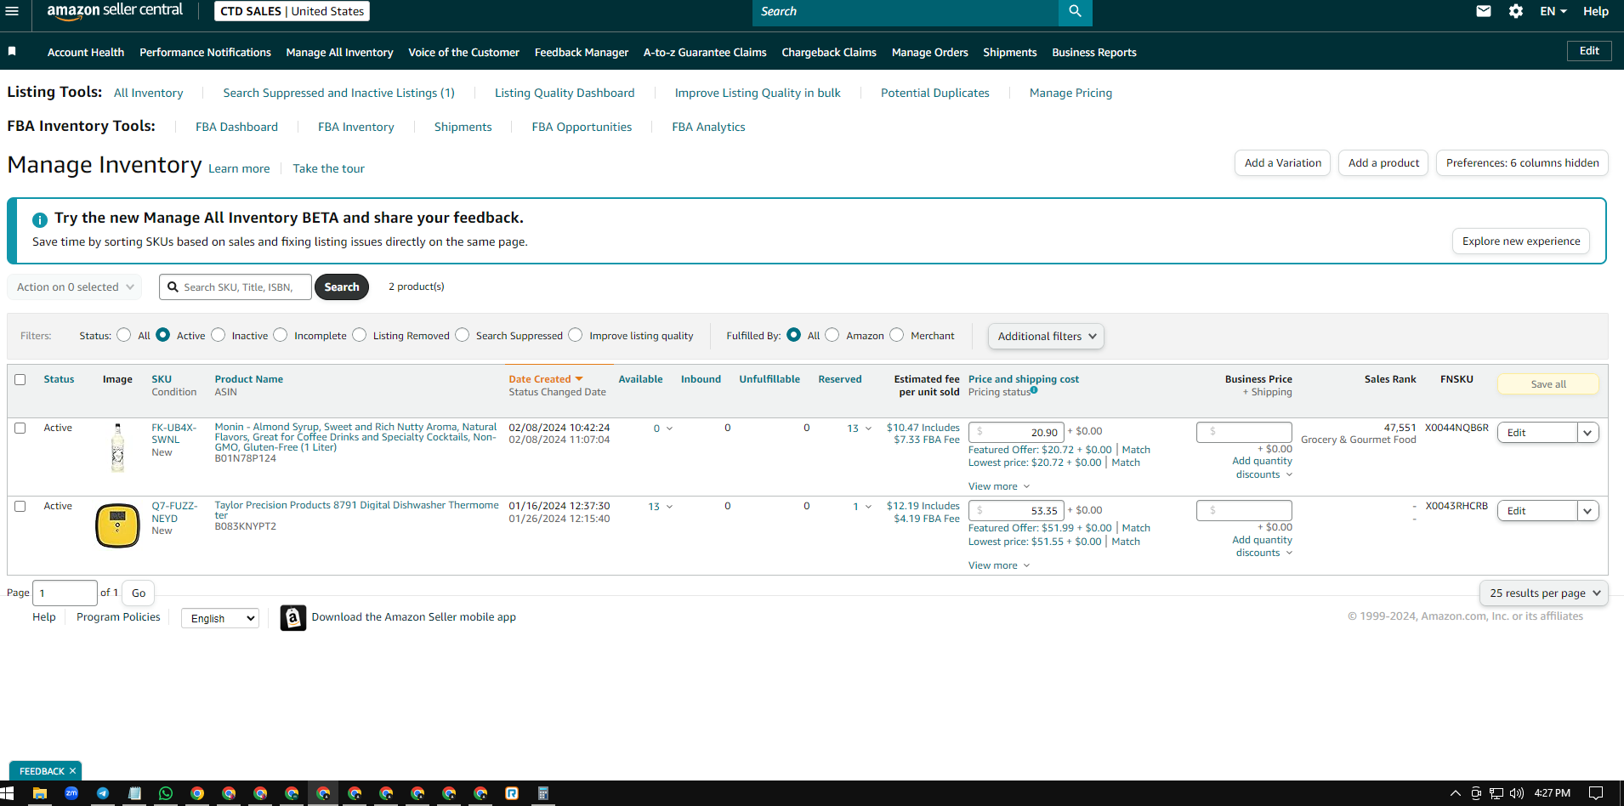Click the 20.90 price field for Monin syrup
Viewport: 1624px width, 806px height.
[1016, 432]
